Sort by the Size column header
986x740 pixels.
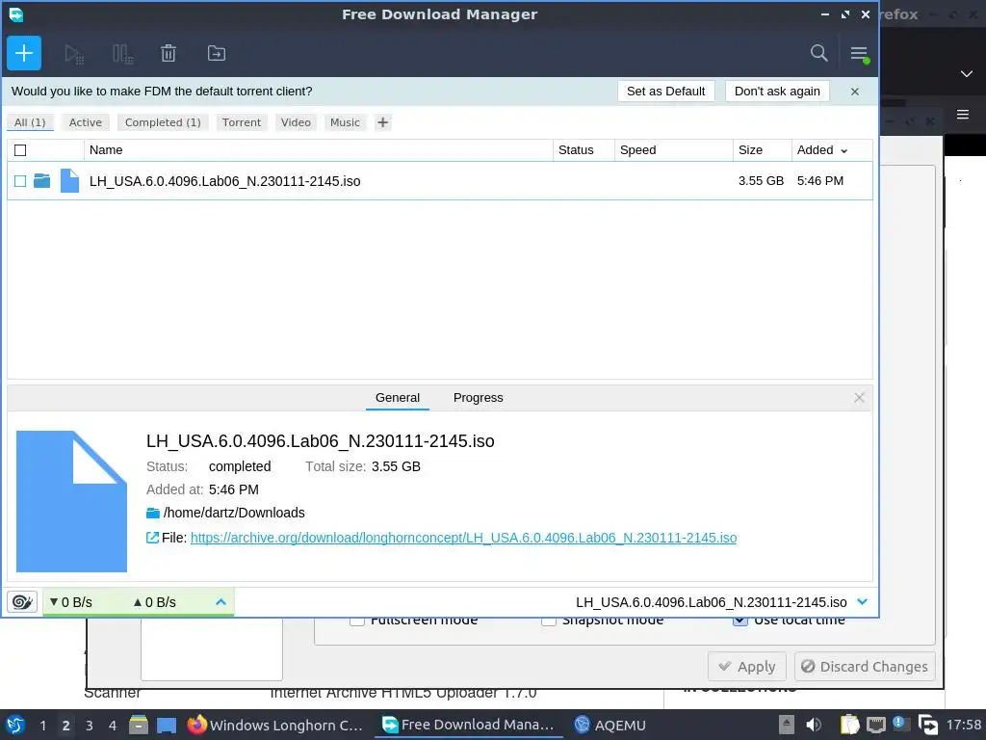763,150
